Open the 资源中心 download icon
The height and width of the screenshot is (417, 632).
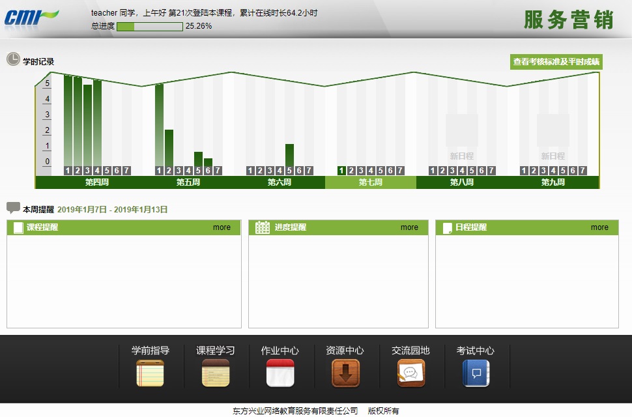point(345,373)
